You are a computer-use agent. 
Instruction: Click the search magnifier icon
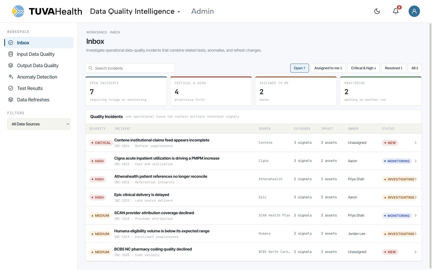click(91, 68)
